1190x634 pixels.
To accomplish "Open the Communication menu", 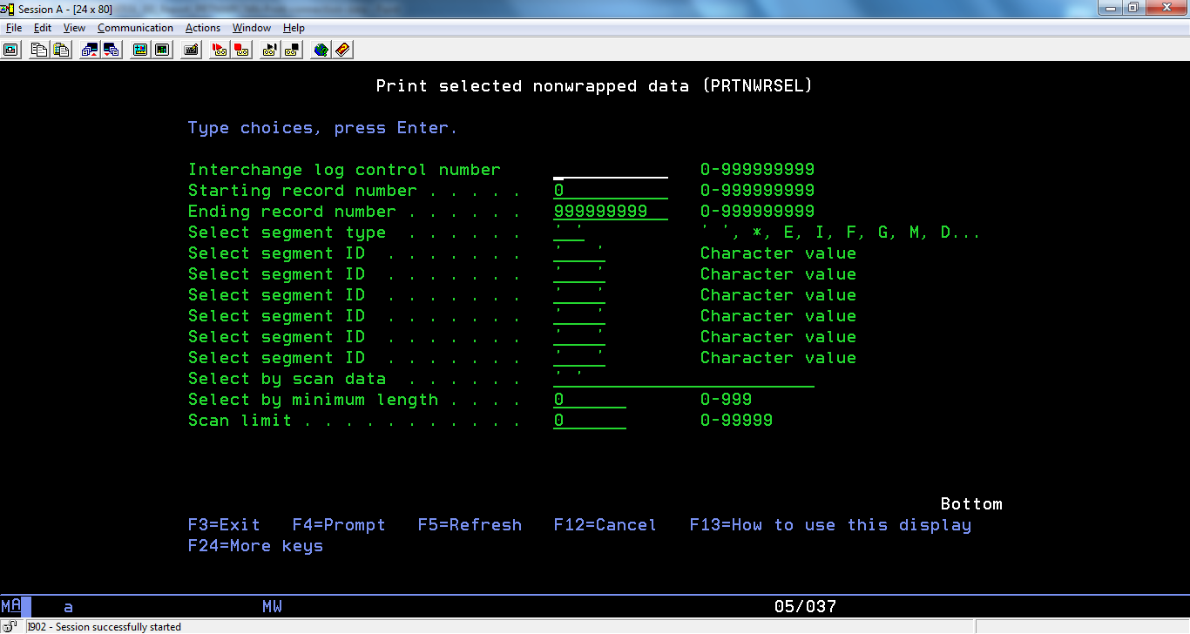I will [135, 28].
